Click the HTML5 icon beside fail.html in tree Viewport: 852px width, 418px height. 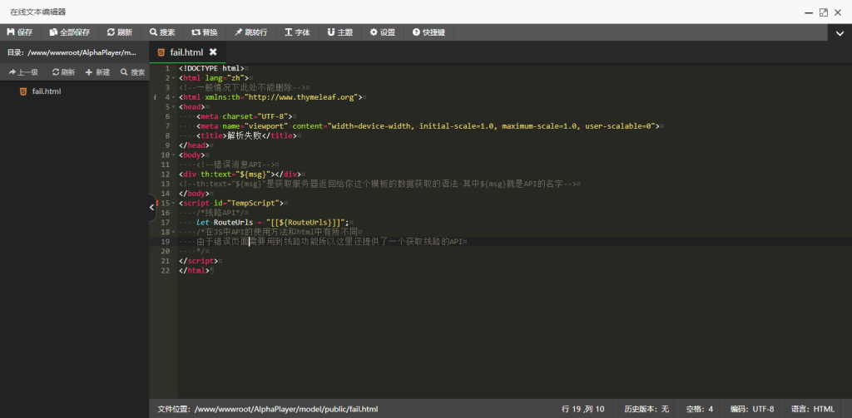pos(22,91)
